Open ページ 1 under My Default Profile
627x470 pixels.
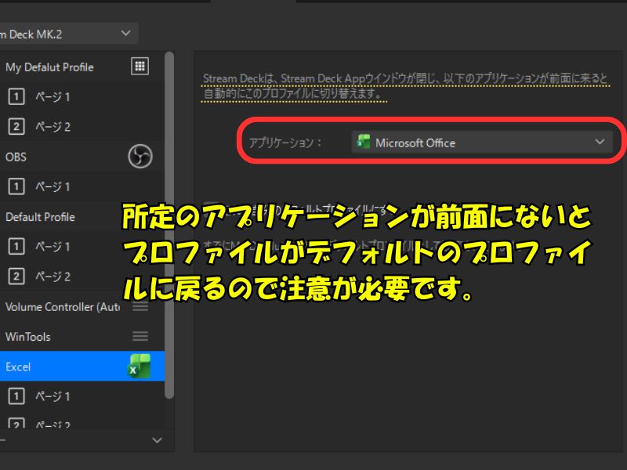[52, 97]
